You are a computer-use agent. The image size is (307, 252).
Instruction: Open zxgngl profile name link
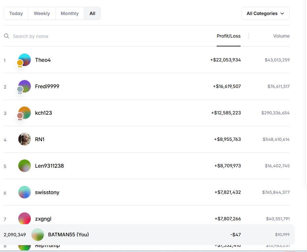(x=43, y=219)
